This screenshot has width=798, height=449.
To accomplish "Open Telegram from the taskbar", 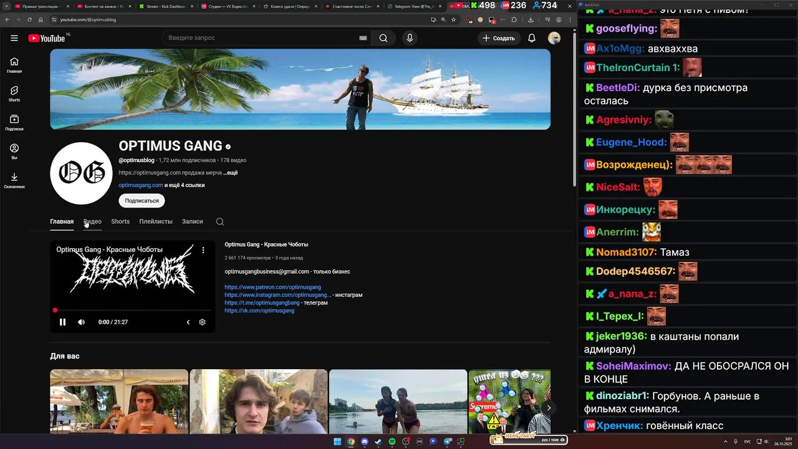I will tap(447, 442).
